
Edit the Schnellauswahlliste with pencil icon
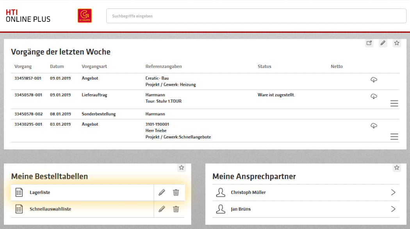tap(162, 209)
